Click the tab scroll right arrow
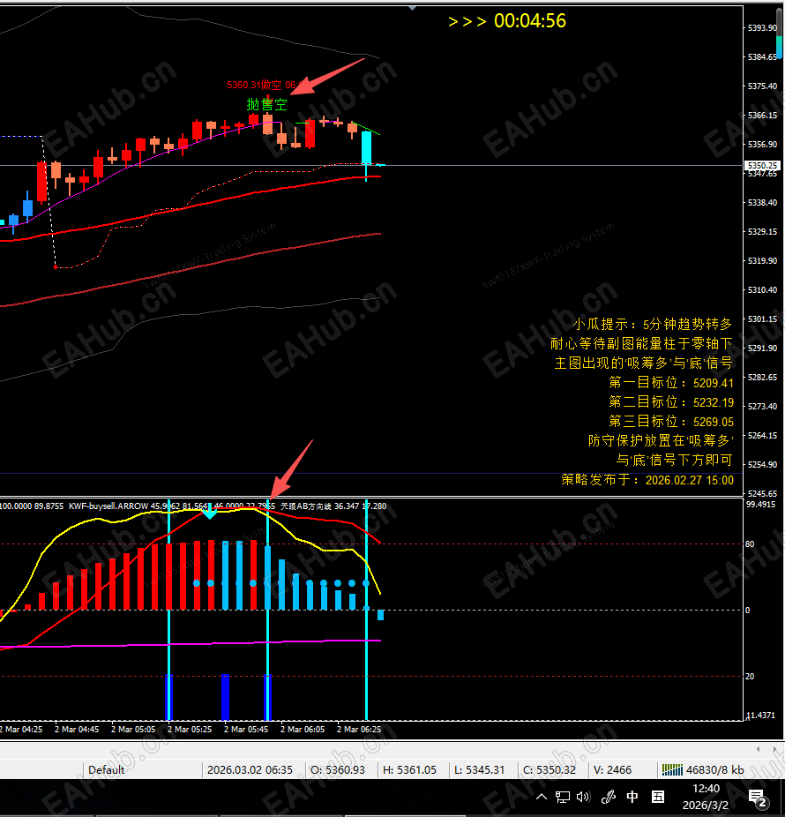 (774, 749)
